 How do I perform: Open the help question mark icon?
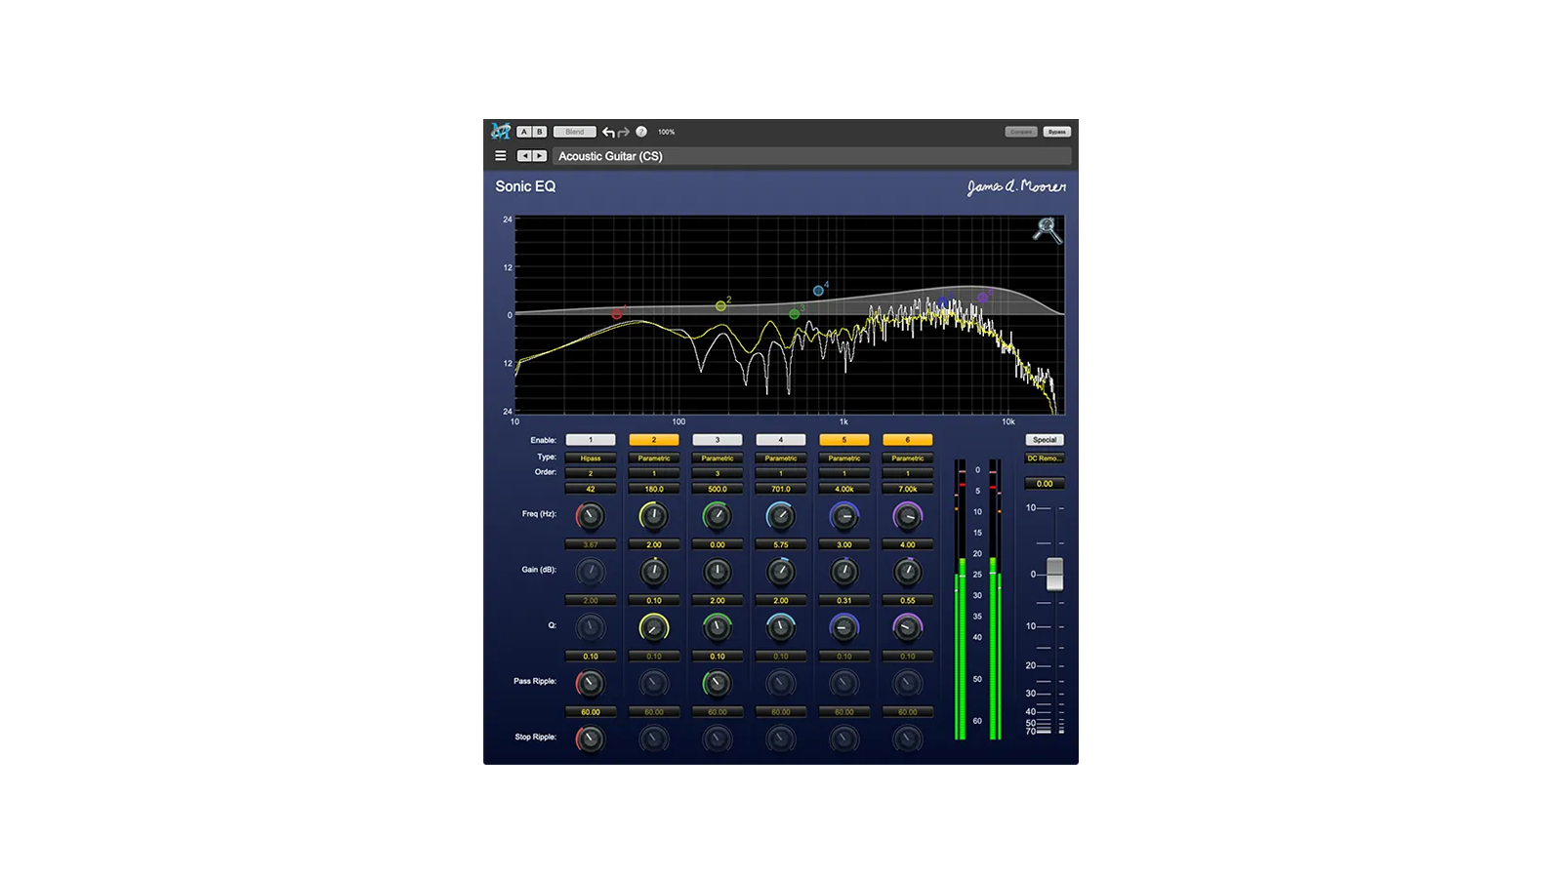[x=641, y=132]
